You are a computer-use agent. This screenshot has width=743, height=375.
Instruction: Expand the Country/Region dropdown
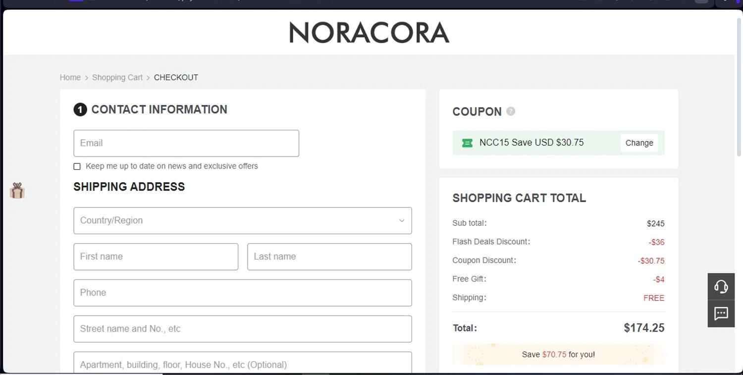coord(243,220)
